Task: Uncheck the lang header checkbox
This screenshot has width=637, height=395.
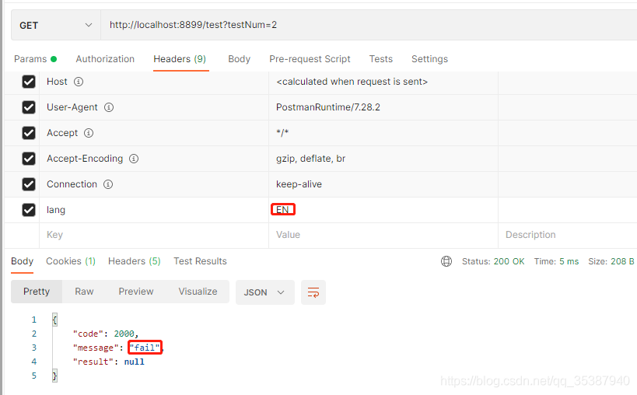Action: point(29,210)
